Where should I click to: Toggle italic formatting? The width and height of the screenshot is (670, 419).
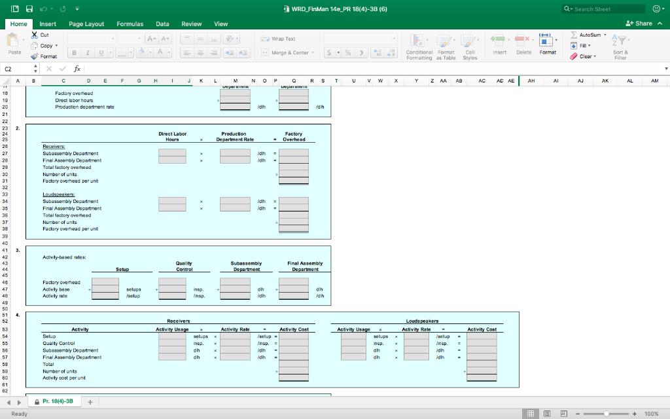87,52
